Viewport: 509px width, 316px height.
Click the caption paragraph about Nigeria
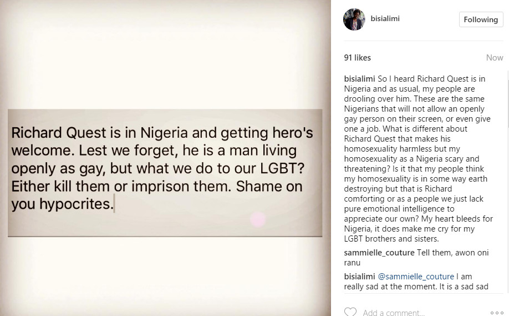[419, 159]
